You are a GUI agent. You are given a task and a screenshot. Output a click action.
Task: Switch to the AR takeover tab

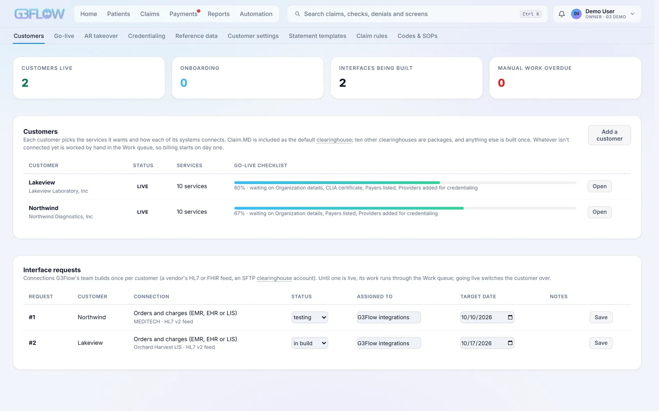(101, 36)
